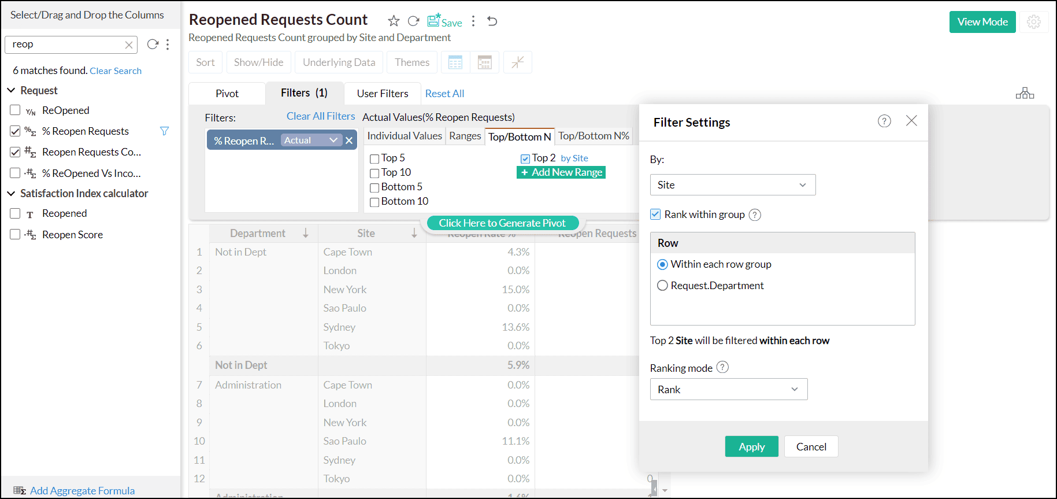Enable the ReOpened column checkbox
1057x499 pixels.
click(x=15, y=110)
